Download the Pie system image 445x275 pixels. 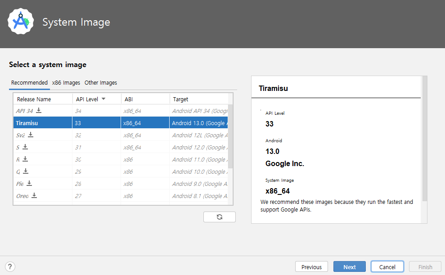pyautogui.click(x=29, y=183)
